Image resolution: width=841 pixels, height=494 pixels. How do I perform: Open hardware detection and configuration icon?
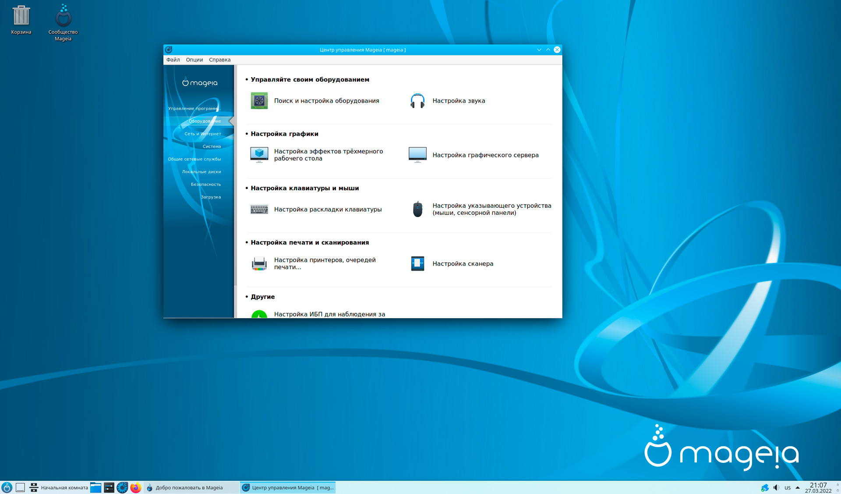pos(259,101)
